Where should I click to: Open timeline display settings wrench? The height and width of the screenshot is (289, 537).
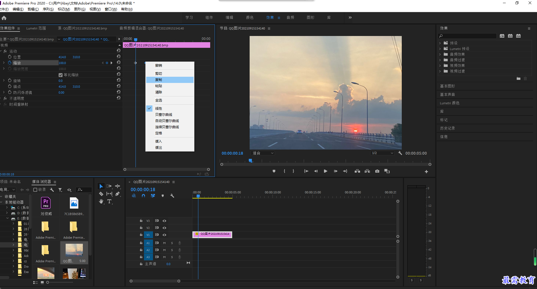point(172,196)
